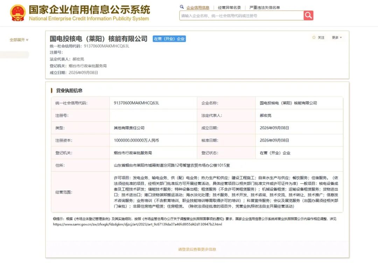Click the 核准日期 table value
Screen dimensions: 378x279
[x=274, y=140]
